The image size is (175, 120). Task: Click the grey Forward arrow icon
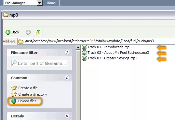pyautogui.click(x=28, y=32)
